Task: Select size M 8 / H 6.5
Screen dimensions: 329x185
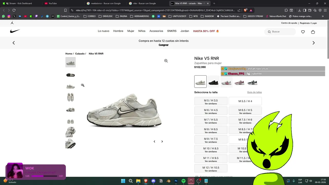Action: 211,130
